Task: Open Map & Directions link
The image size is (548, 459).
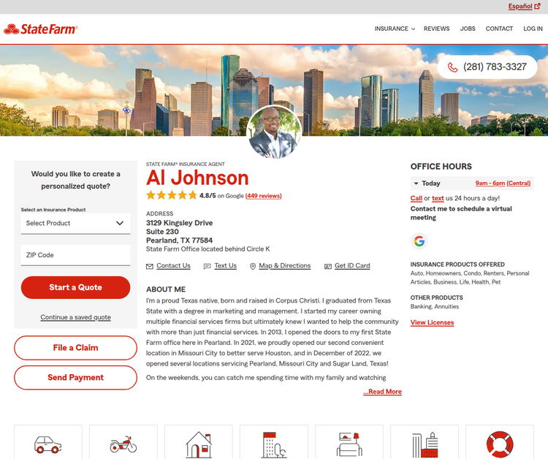Action: coord(285,266)
